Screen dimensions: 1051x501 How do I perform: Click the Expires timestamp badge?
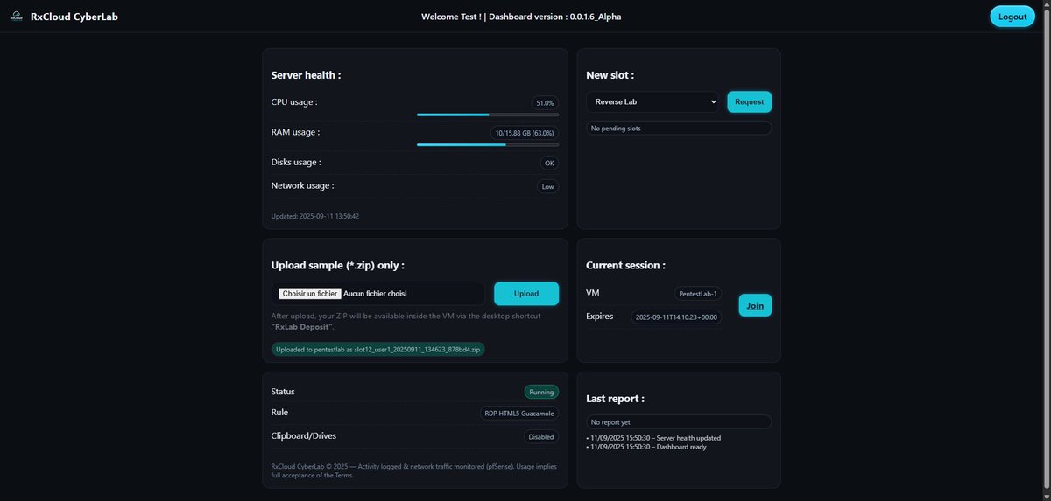(x=676, y=317)
